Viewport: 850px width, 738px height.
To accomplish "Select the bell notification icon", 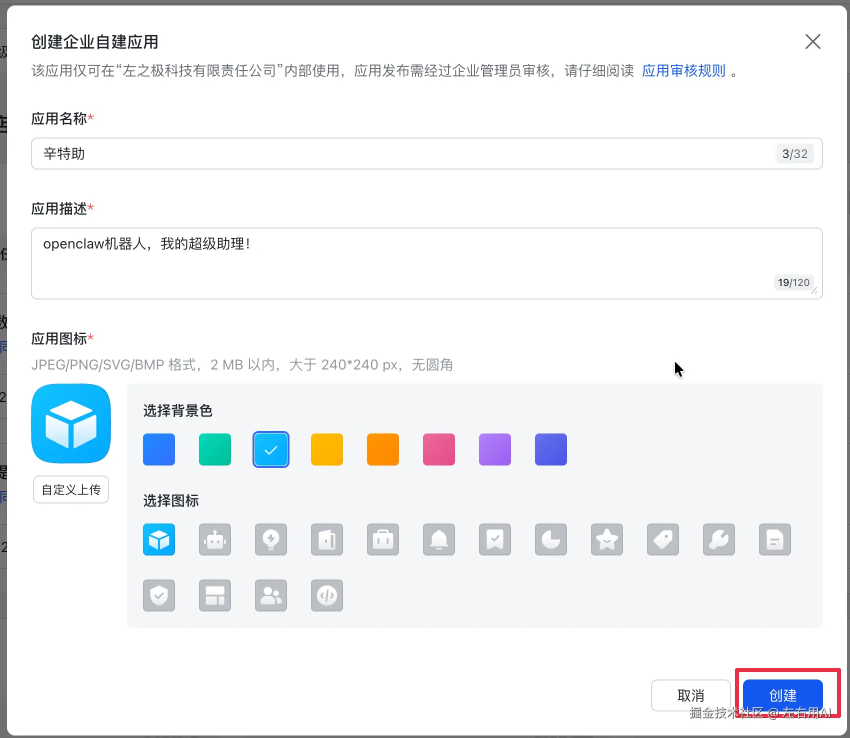I will [439, 539].
